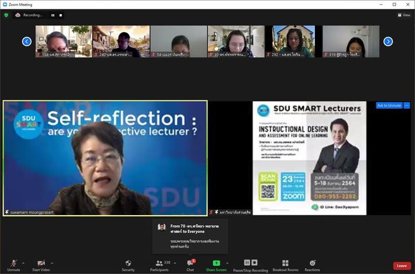415x274 pixels.
Task: Maximize the Zoom Meeting window
Action: (x=394, y=5)
